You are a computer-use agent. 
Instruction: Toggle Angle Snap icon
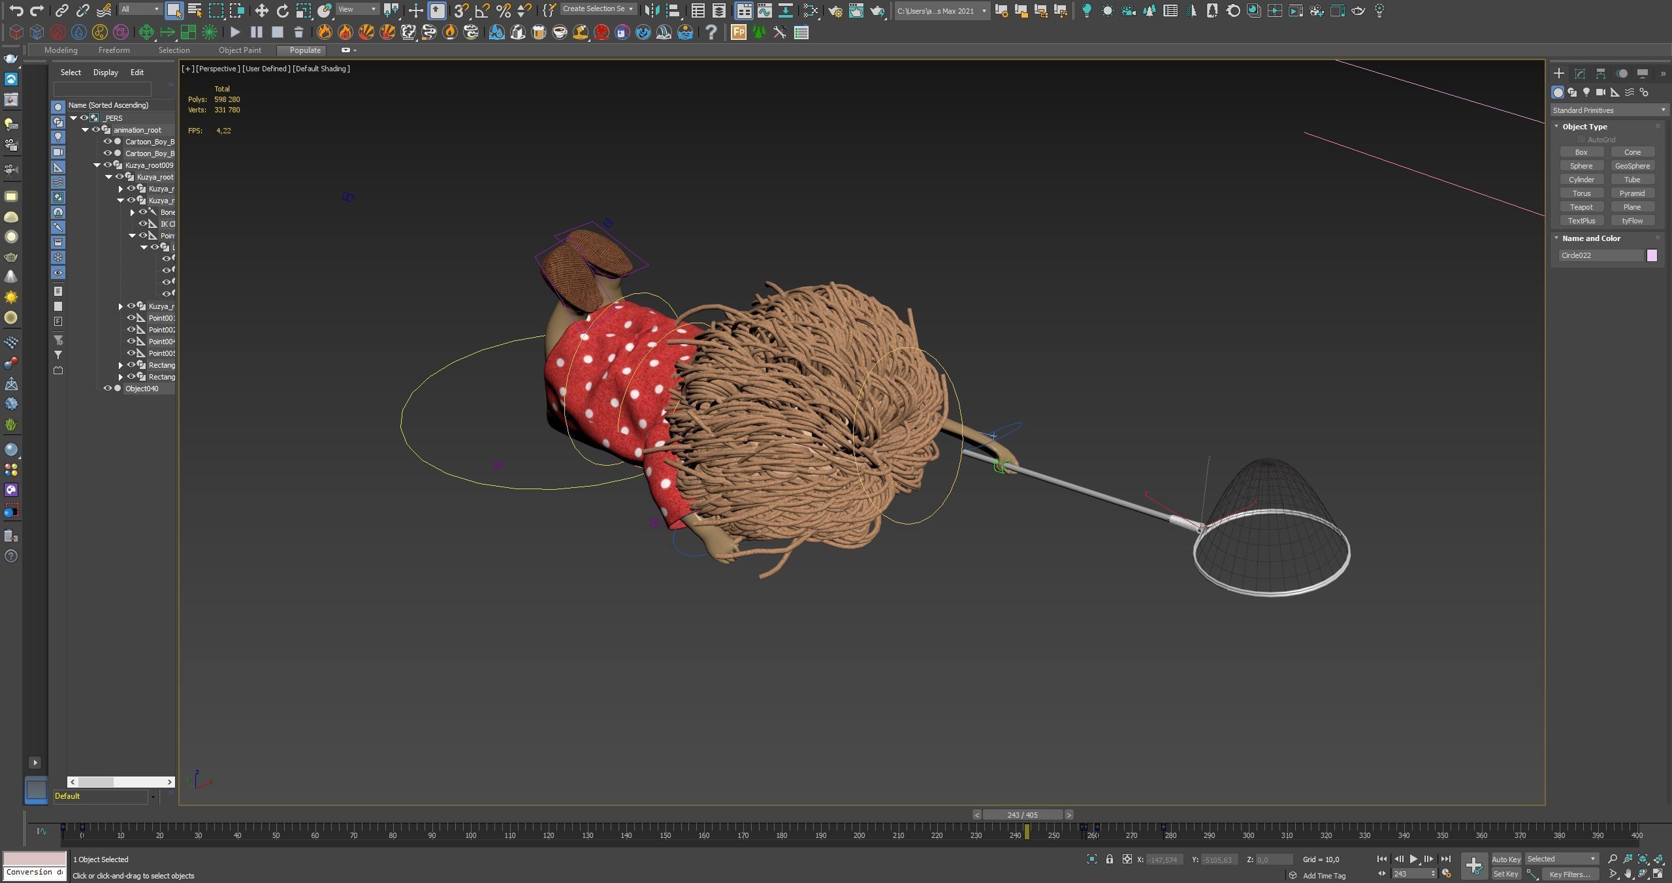pos(482,10)
